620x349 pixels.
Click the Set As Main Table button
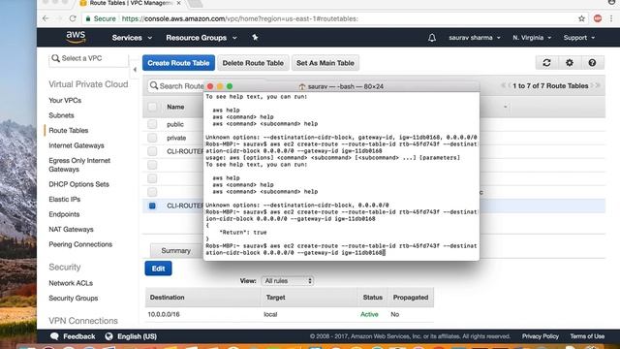point(325,63)
